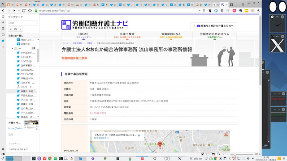Image resolution: width=287 pixels, height=161 pixels.
Task: Collapse the 'tw' bookmark folder
Action: (x=12, y=48)
